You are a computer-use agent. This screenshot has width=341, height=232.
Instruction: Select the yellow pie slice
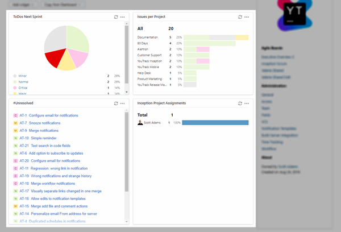click(66, 62)
